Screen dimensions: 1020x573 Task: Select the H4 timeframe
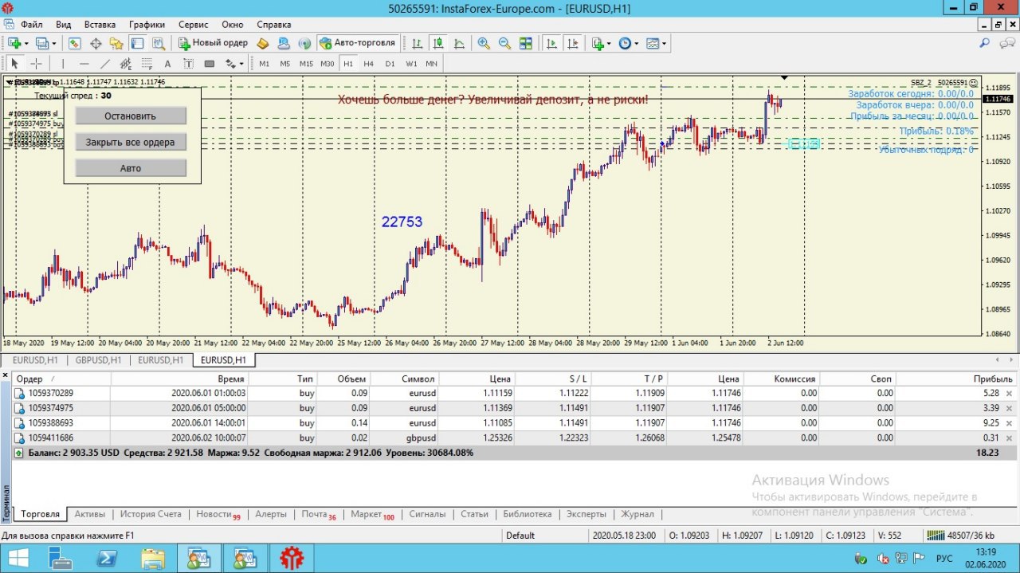pos(368,64)
